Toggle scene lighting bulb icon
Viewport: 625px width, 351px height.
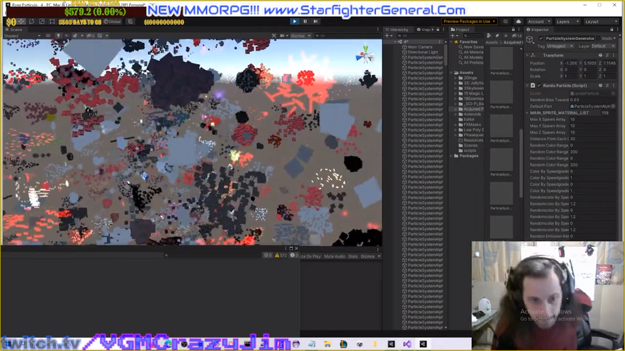58,36
